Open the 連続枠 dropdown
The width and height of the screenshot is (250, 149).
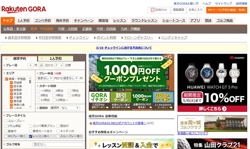click(65, 108)
